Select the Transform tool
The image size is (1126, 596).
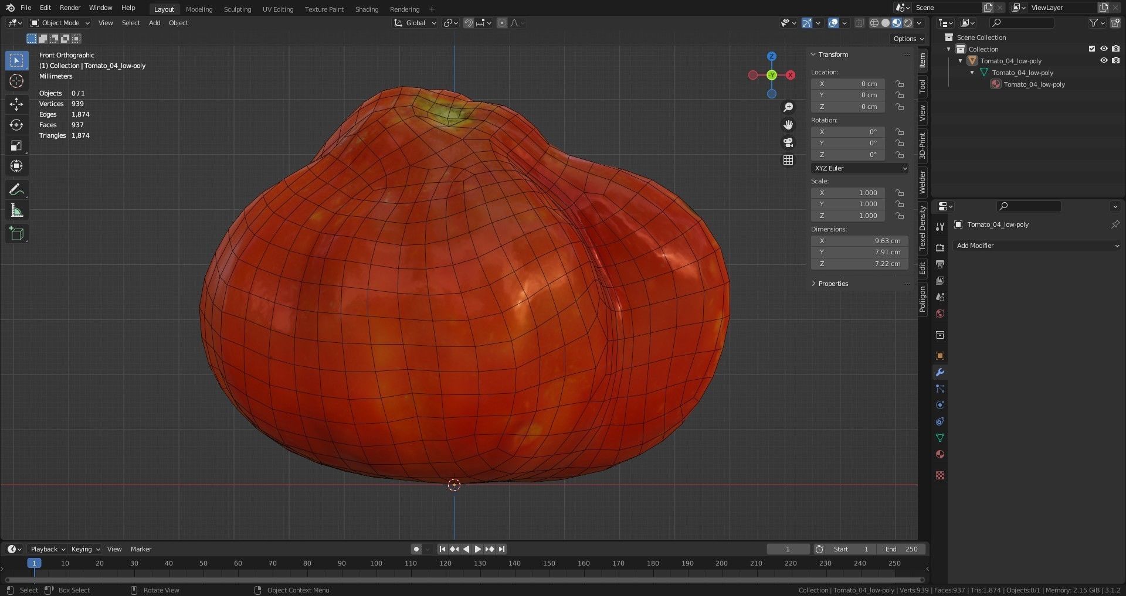[x=16, y=166]
